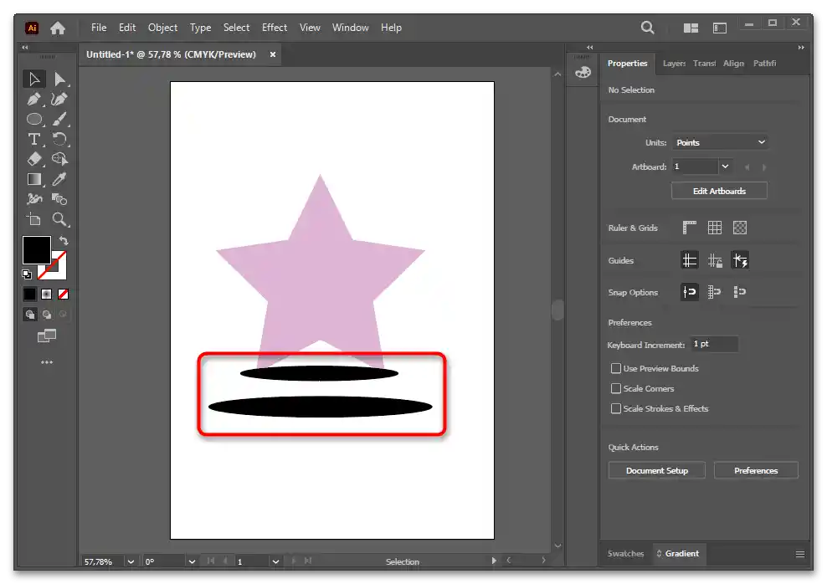Open the Object menu
The height and width of the screenshot is (584, 827).
pyautogui.click(x=162, y=28)
